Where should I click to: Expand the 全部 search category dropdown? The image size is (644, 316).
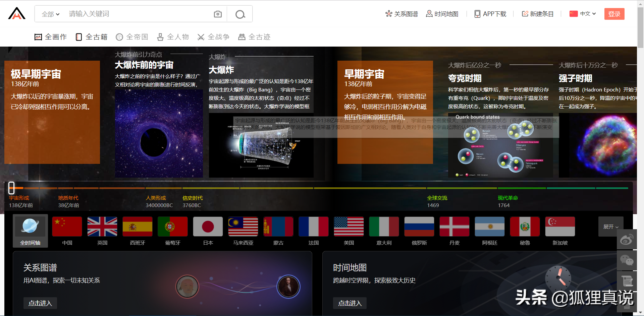point(50,14)
